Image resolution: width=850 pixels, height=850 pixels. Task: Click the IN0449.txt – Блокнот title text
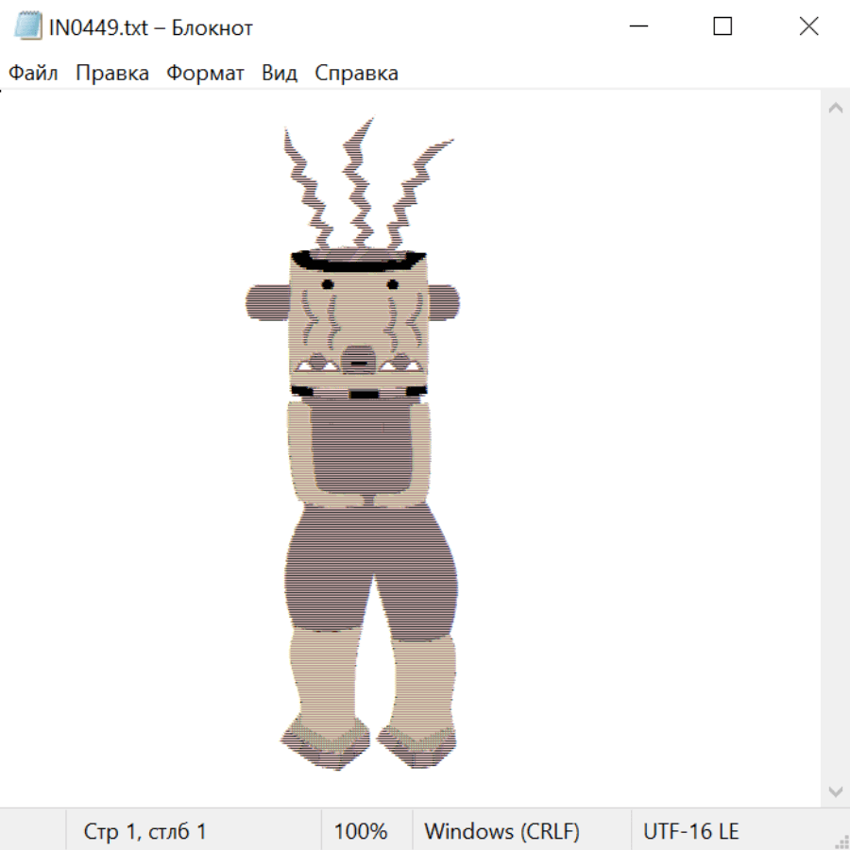(x=151, y=27)
